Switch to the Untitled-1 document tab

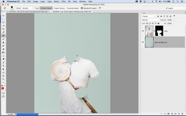29,11
